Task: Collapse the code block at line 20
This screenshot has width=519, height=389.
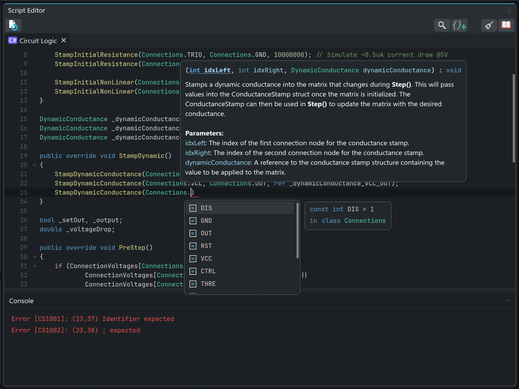Action: click(34, 165)
